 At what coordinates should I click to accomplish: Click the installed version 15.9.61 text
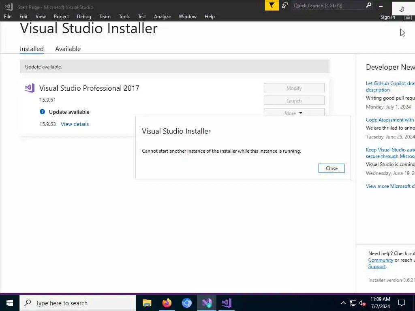48,100
